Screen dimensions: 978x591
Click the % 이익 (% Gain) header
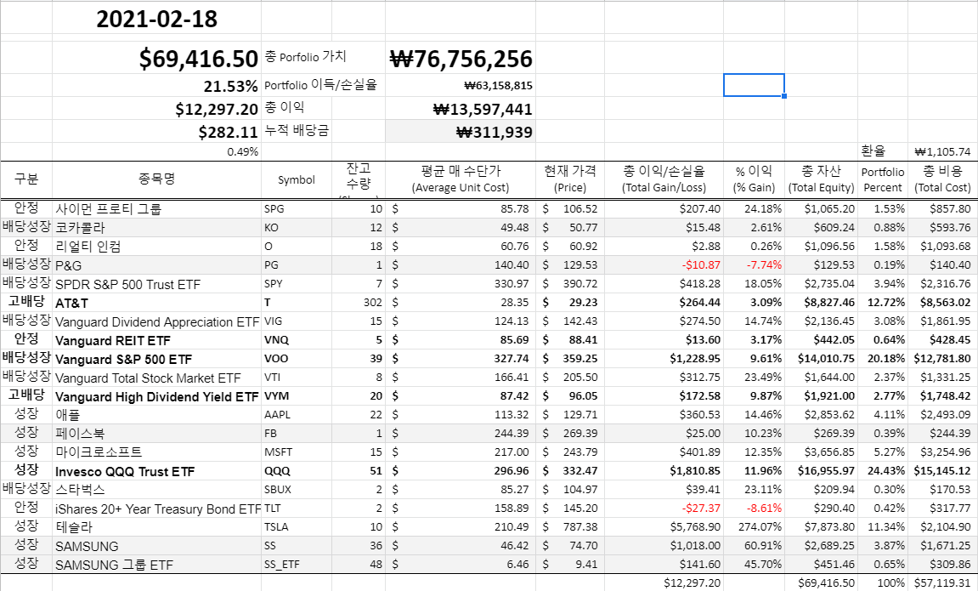(754, 179)
